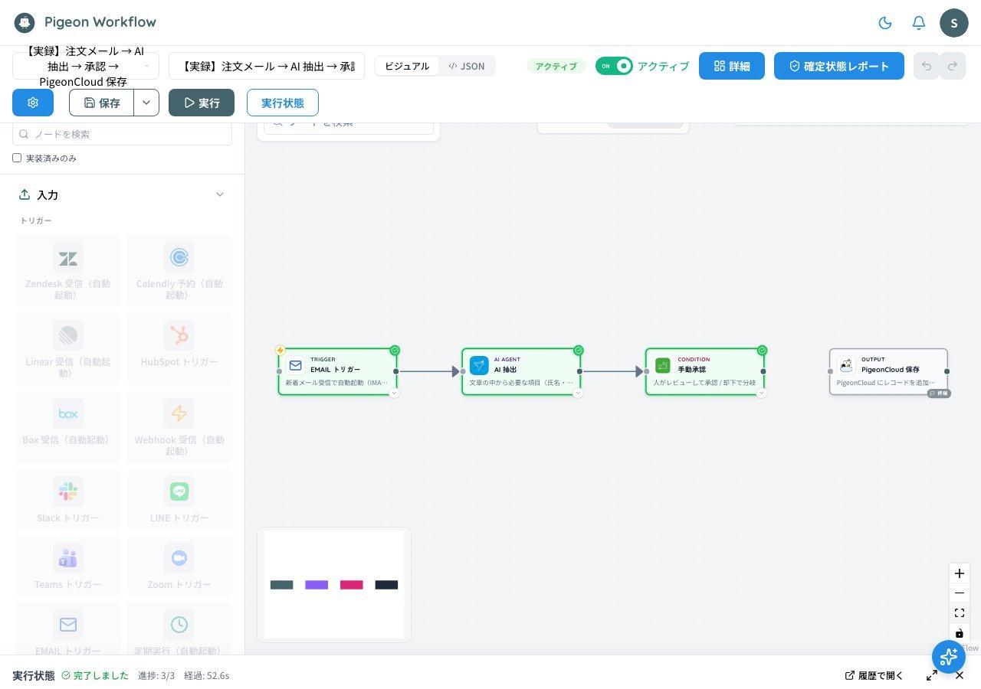
Task: Click the redo arrow button
Action: [x=953, y=66]
